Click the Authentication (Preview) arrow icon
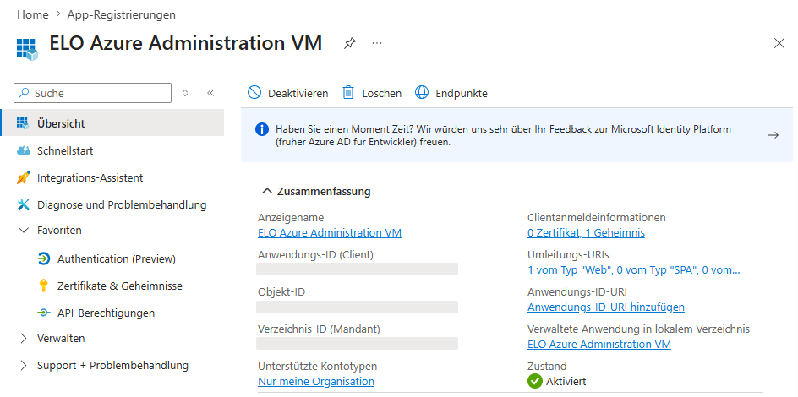The height and width of the screenshot is (397, 798). pyautogui.click(x=44, y=258)
